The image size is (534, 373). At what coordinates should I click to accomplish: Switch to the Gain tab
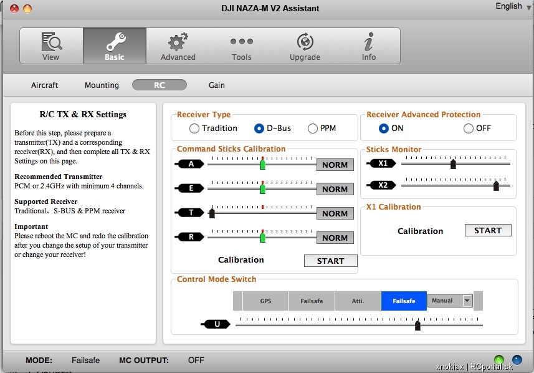217,85
